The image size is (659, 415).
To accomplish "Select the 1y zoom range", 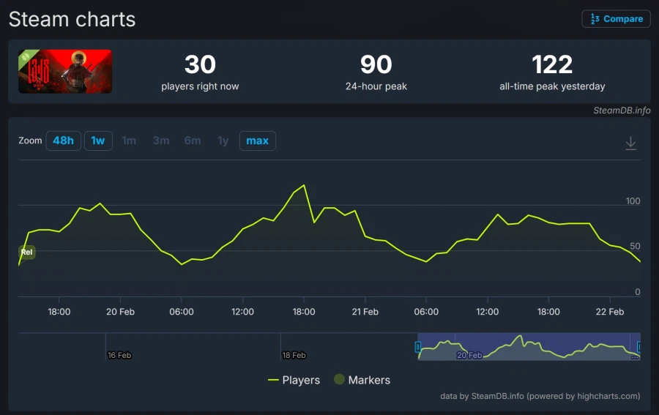I will pyautogui.click(x=223, y=141).
